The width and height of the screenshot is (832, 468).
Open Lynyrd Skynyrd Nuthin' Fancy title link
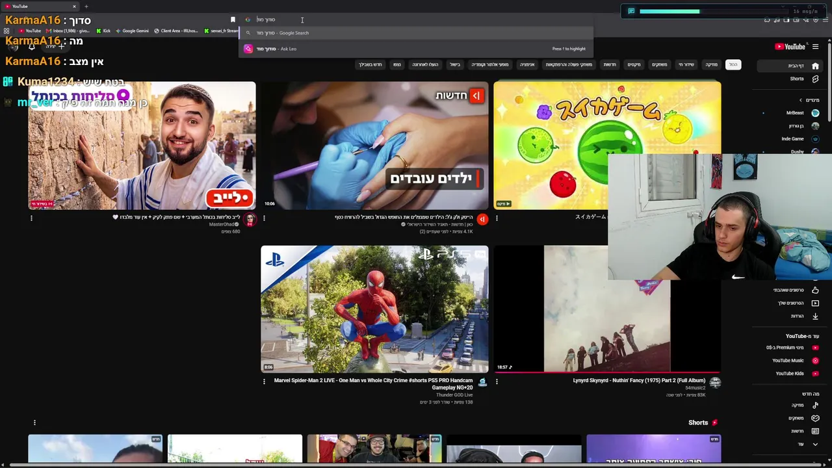tap(639, 381)
